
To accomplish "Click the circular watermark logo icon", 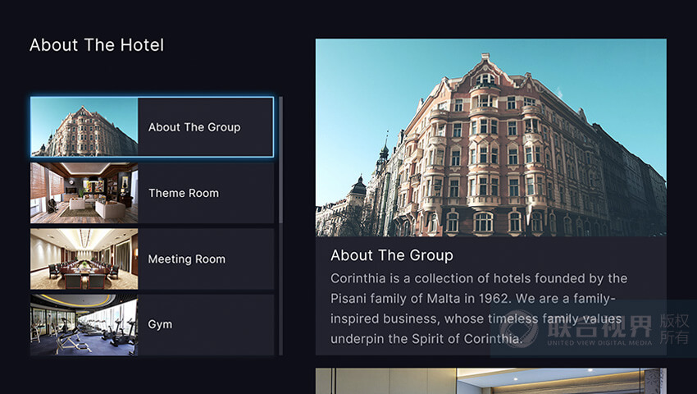I will tap(520, 330).
